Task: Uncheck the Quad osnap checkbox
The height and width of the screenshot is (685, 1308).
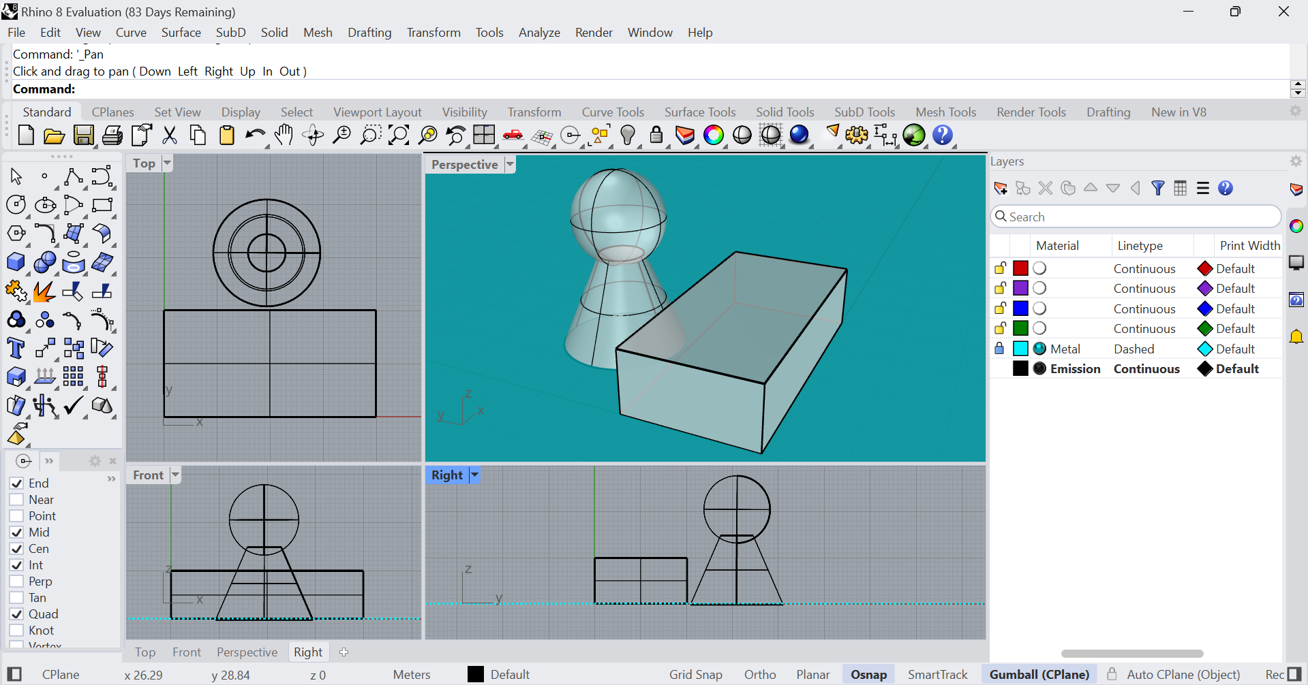Action: click(x=17, y=614)
